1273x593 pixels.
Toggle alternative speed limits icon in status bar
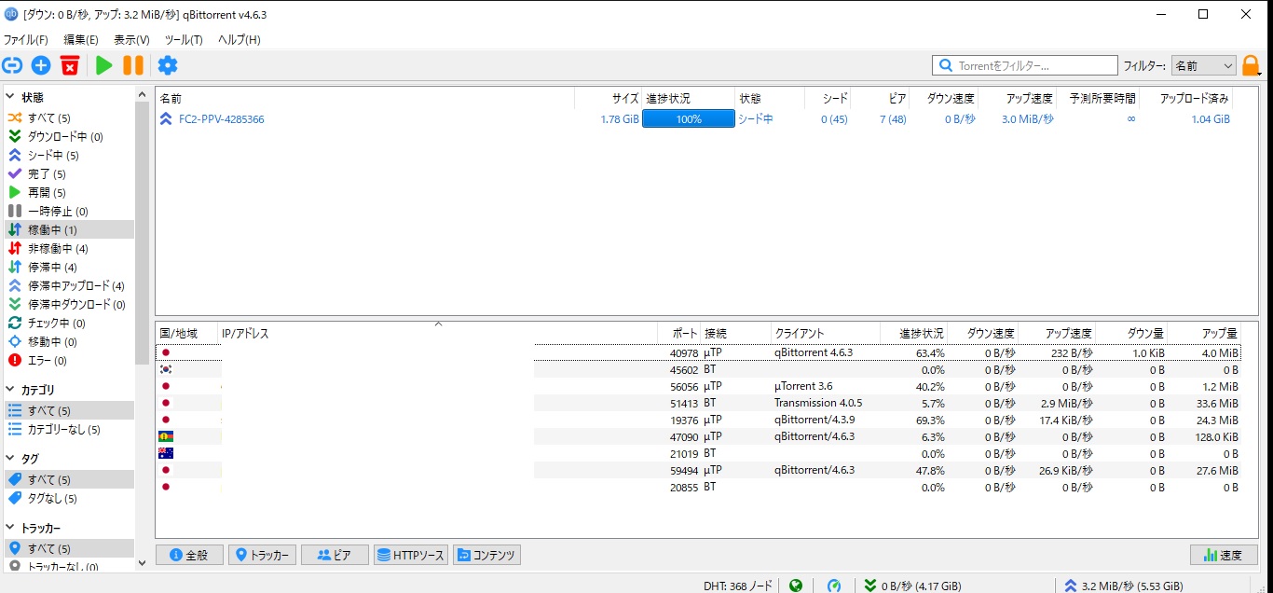tap(834, 586)
